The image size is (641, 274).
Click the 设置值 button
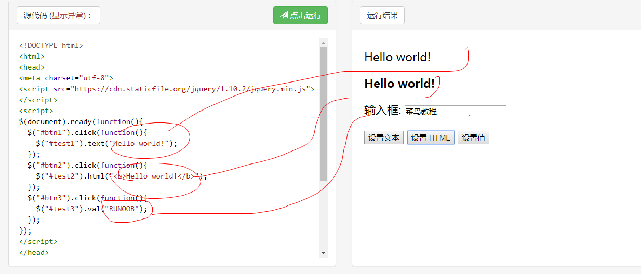click(x=473, y=138)
